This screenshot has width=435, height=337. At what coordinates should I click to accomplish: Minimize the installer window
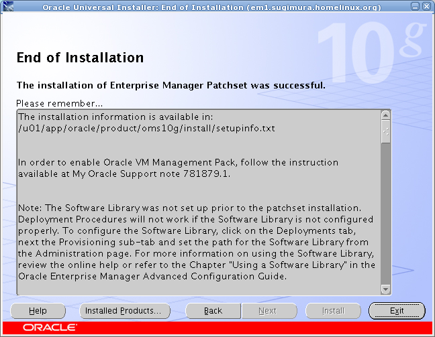click(x=416, y=7)
